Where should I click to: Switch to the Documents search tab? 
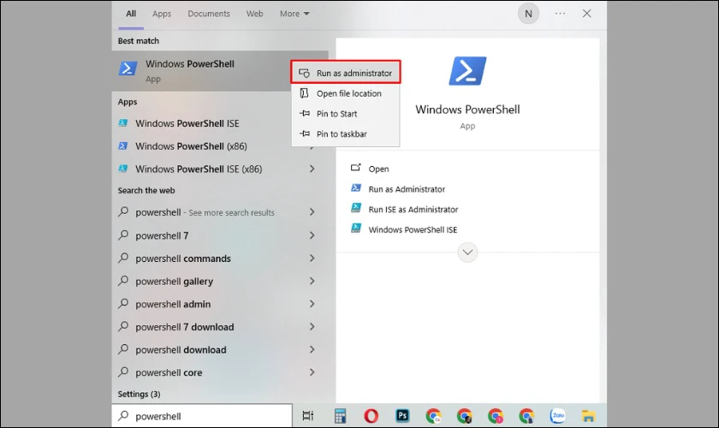(209, 14)
